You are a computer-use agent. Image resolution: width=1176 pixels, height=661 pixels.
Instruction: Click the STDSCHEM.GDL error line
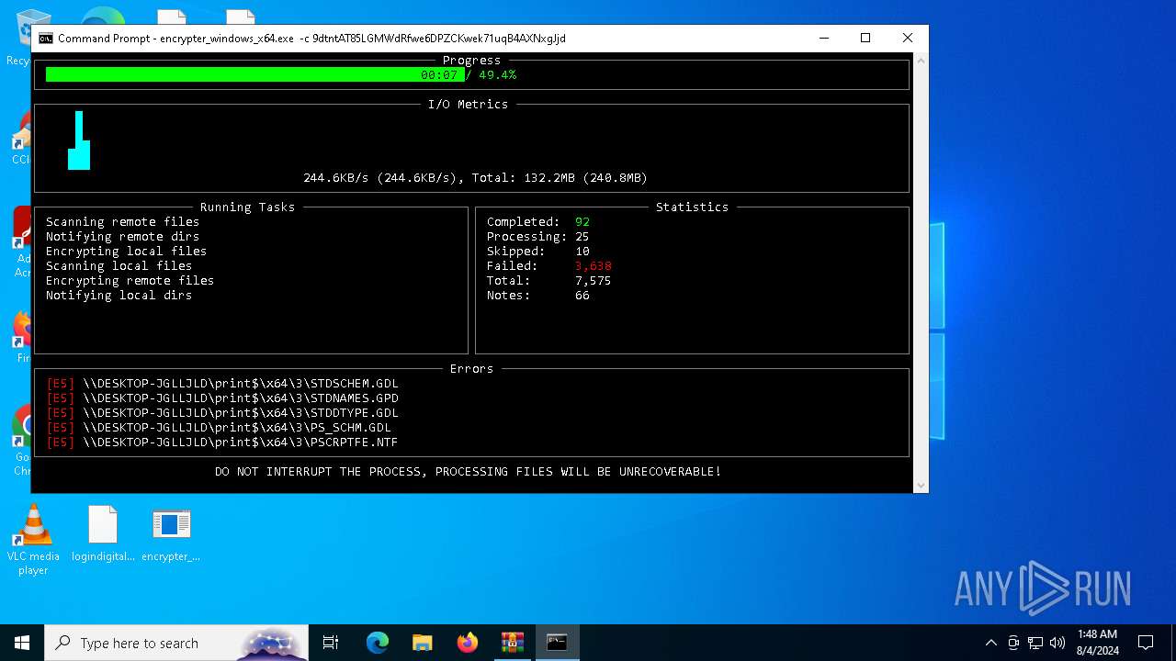pos(222,383)
